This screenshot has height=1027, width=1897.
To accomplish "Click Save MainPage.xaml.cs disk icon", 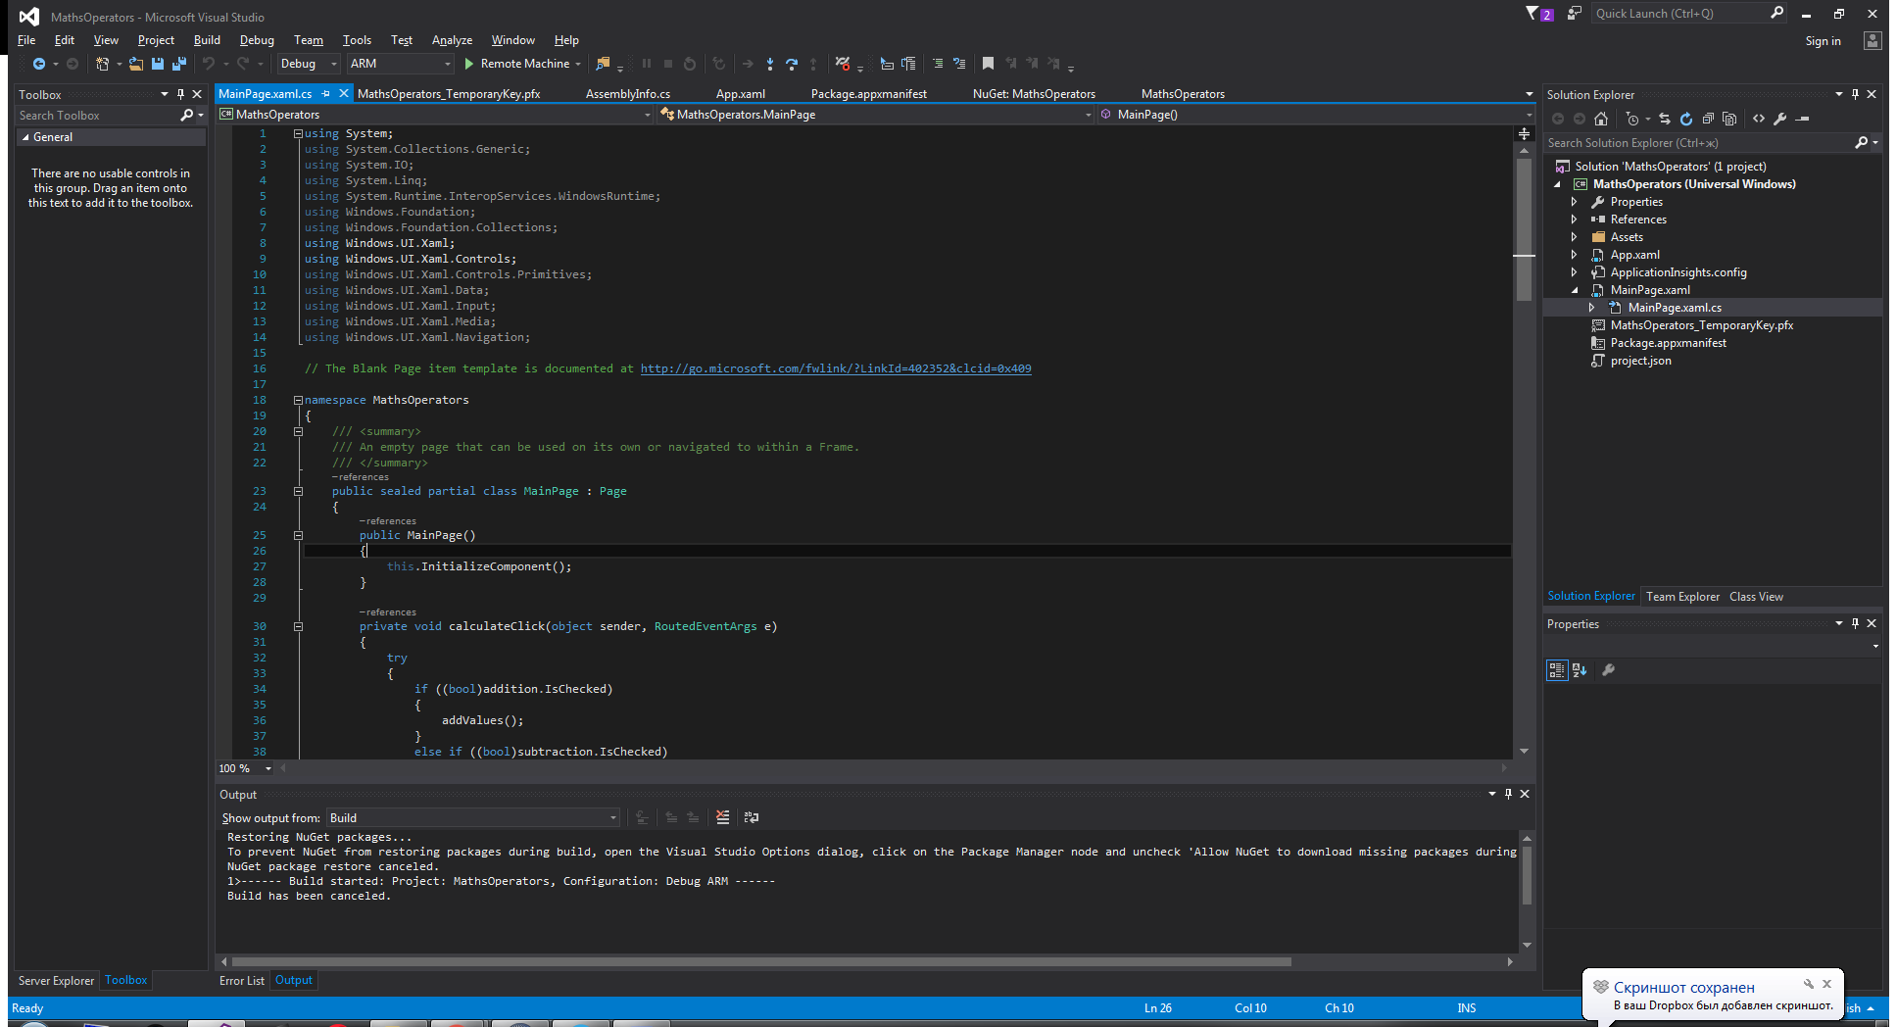I will [158, 64].
